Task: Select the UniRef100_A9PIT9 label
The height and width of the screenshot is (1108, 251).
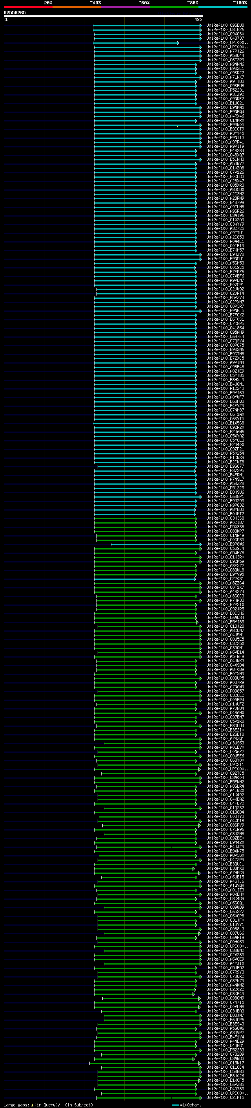Action: (x=225, y=147)
